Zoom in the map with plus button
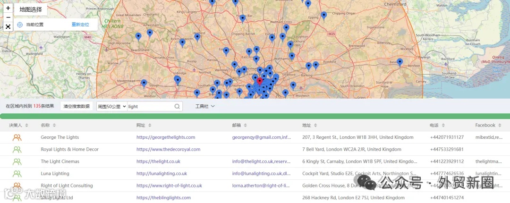 click(x=8, y=8)
